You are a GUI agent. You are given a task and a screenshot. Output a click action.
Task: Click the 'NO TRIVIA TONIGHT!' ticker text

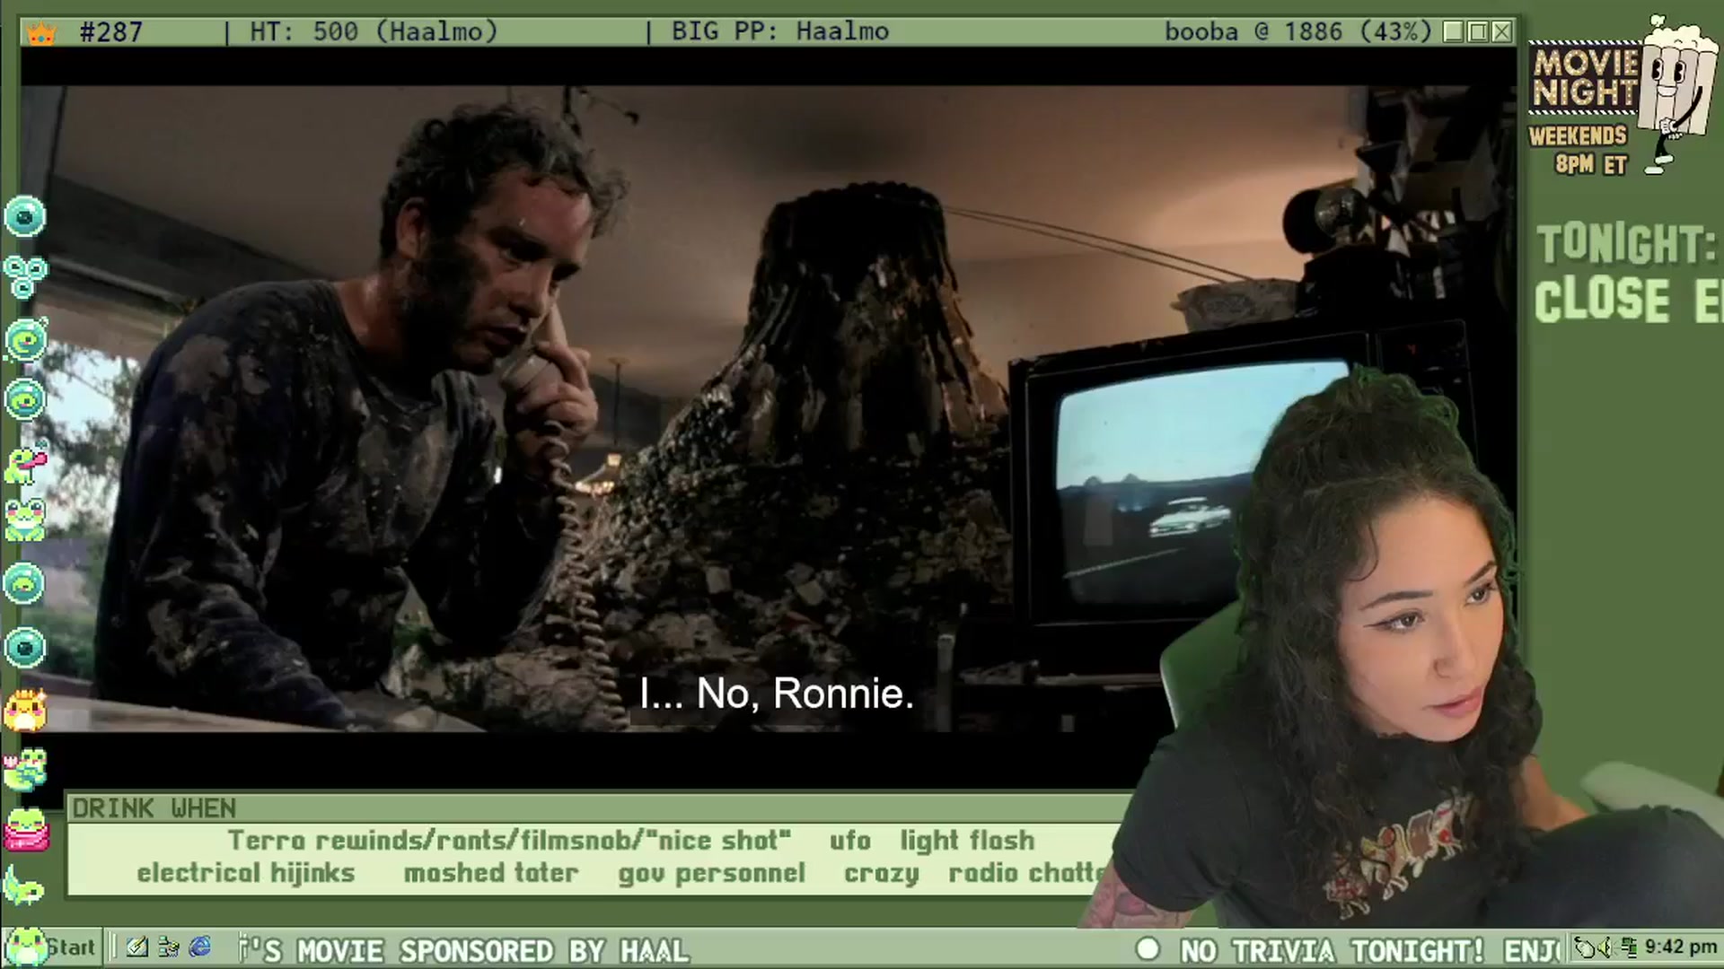coord(1333,950)
